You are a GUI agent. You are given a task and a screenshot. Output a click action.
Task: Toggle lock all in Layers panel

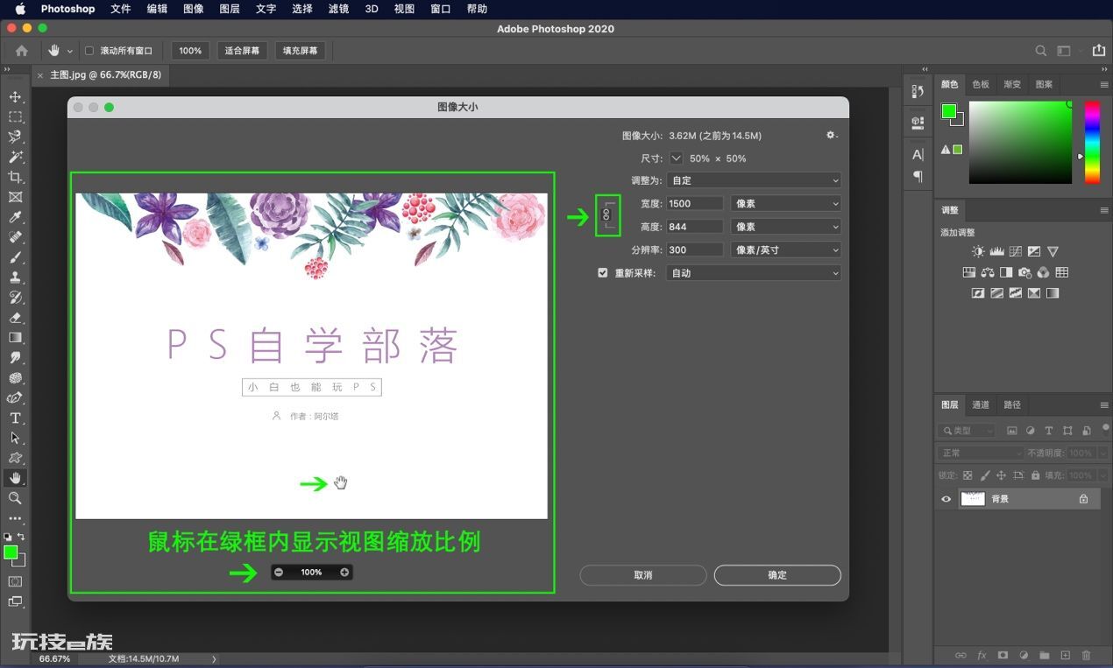(x=1035, y=475)
